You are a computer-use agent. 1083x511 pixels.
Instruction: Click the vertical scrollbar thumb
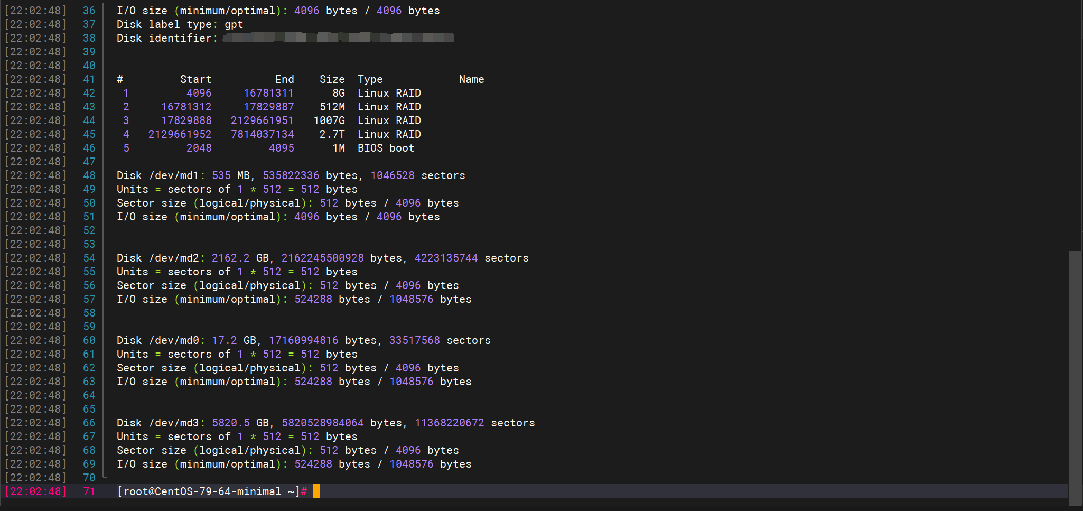coord(1075,378)
